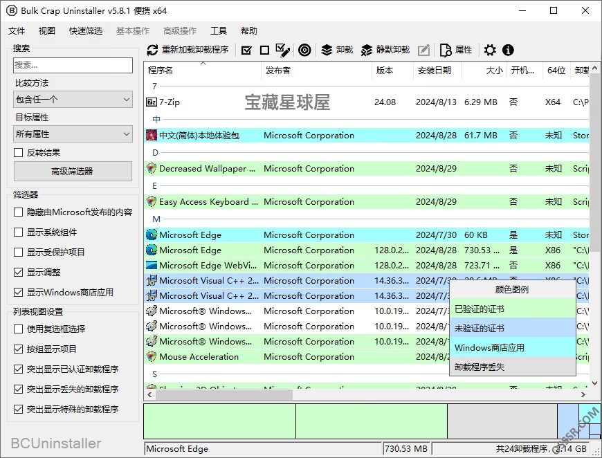Collapse the E group header

pos(155,186)
